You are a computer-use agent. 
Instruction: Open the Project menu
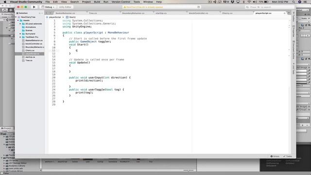click(86, 2)
